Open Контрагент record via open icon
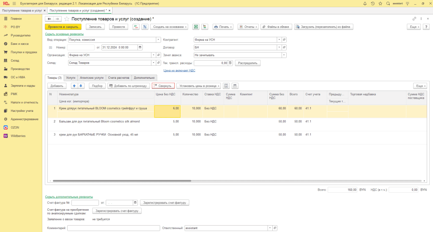The width and height of the screenshot is (433, 232). pyautogui.click(x=284, y=39)
